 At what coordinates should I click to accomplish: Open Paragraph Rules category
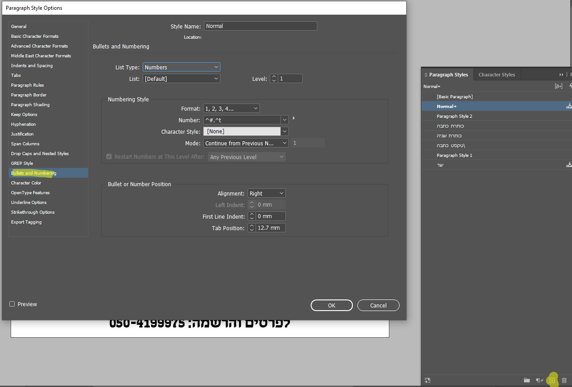coord(48,85)
